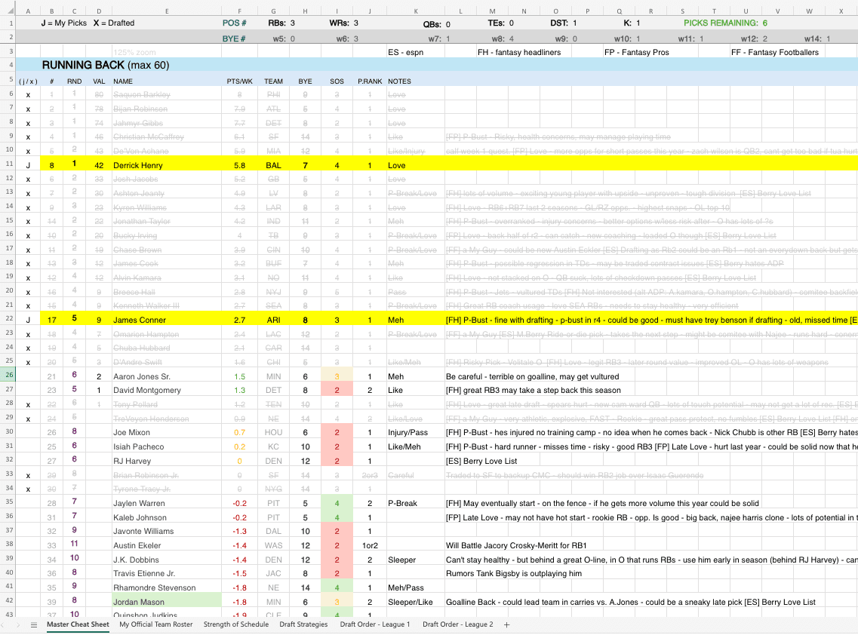Click the Be careful - terrible on goalline note
This screenshot has width=858, height=635.
[533, 376]
